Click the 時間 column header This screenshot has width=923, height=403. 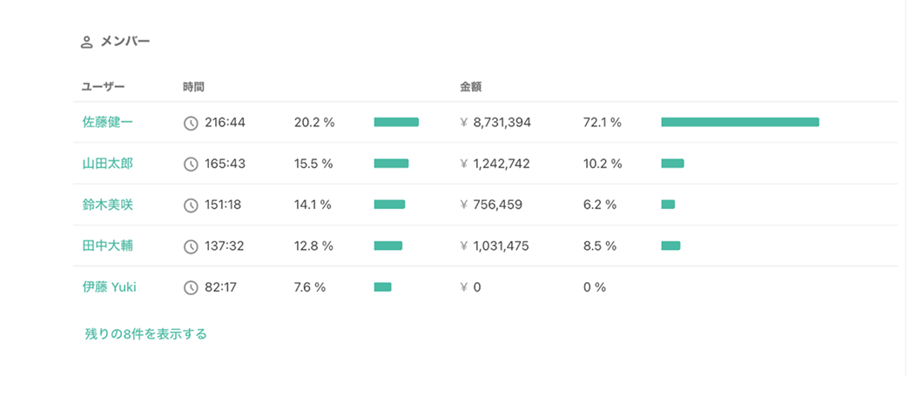pos(193,87)
